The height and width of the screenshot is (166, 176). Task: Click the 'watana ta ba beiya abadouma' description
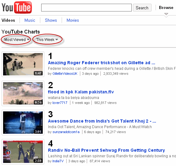coord(73,98)
